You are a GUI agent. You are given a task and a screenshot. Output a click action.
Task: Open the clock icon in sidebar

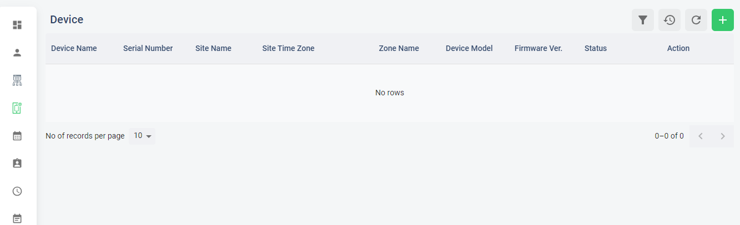pos(17,191)
